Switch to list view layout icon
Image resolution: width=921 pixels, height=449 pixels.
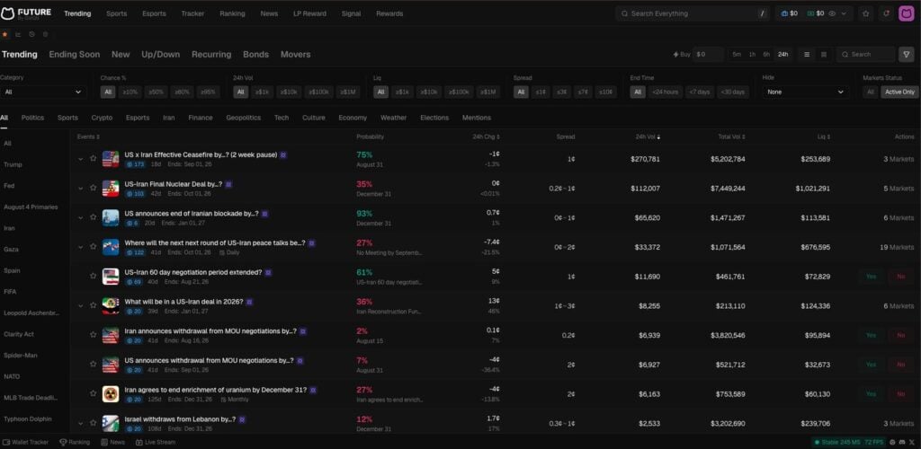pyautogui.click(x=807, y=55)
